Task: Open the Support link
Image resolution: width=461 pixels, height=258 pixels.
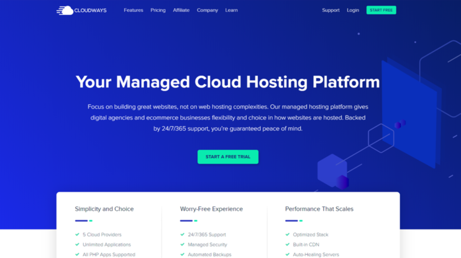Action: [331, 11]
